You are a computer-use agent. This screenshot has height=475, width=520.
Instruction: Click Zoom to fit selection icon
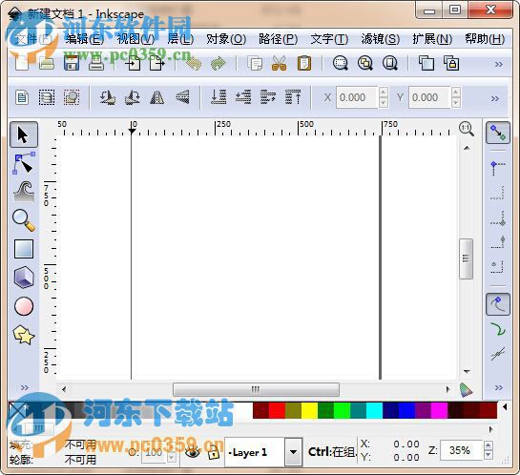pyautogui.click(x=341, y=63)
